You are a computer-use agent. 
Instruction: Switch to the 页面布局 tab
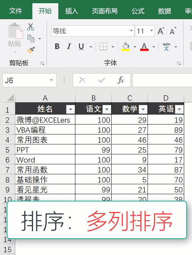105,11
